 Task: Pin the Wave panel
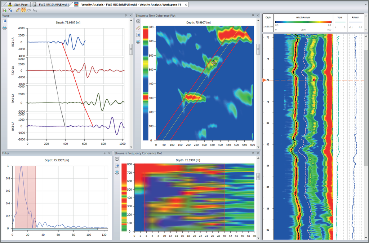pyautogui.click(x=126, y=16)
